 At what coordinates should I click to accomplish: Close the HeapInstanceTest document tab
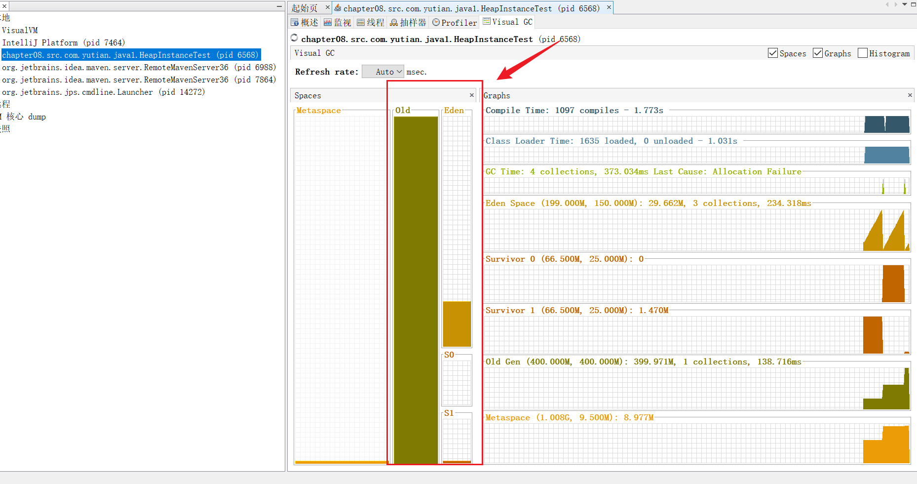609,7
